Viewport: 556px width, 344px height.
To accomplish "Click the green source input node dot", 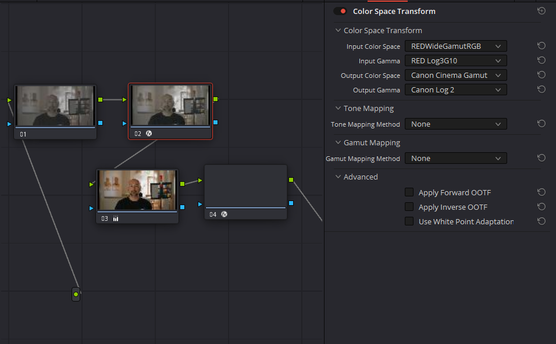I will 76,294.
